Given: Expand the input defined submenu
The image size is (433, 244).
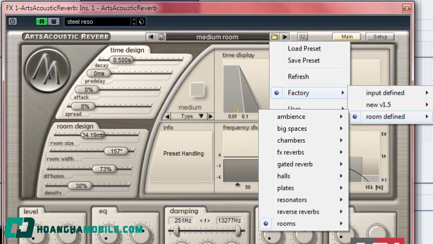Looking at the screenshot, I should point(389,93).
